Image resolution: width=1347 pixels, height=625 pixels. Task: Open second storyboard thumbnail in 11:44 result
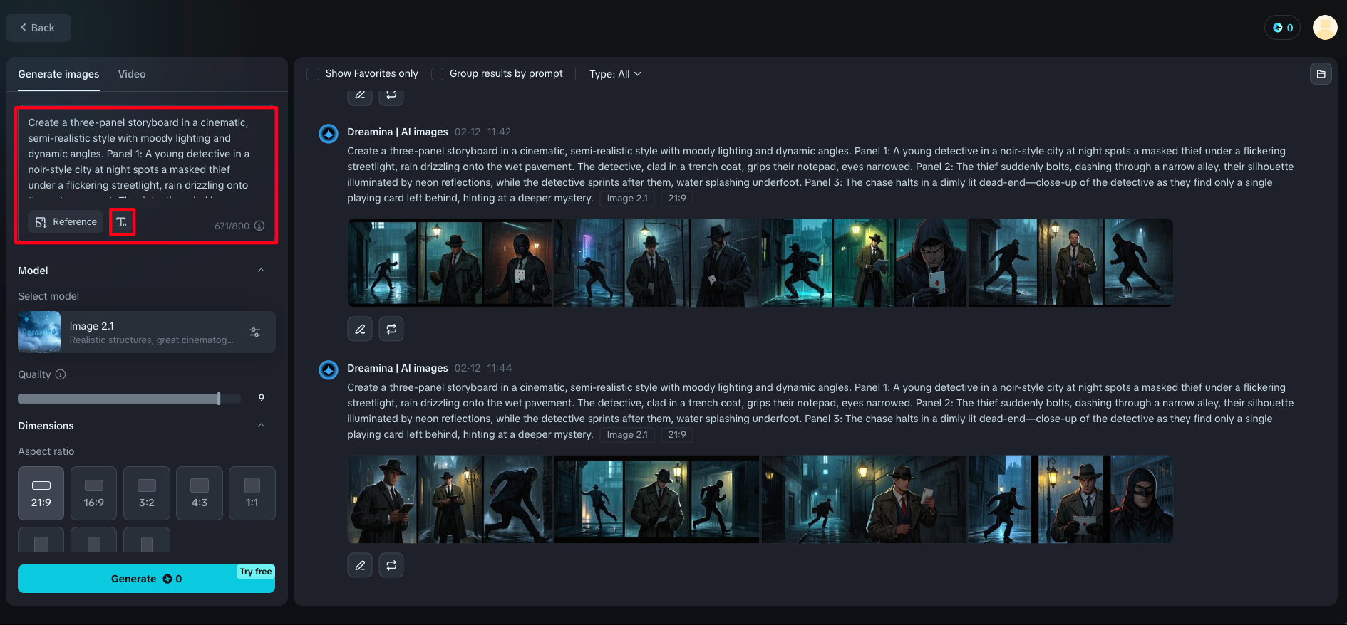tap(657, 500)
